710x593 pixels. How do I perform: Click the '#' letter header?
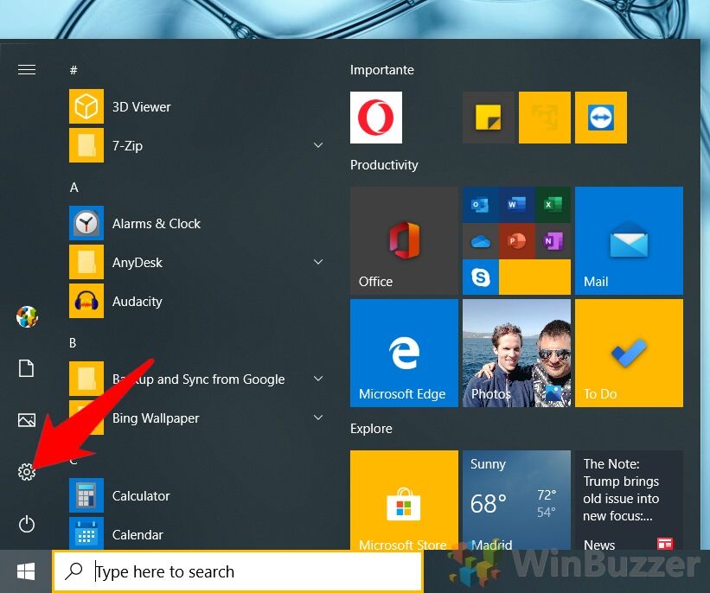pyautogui.click(x=74, y=70)
